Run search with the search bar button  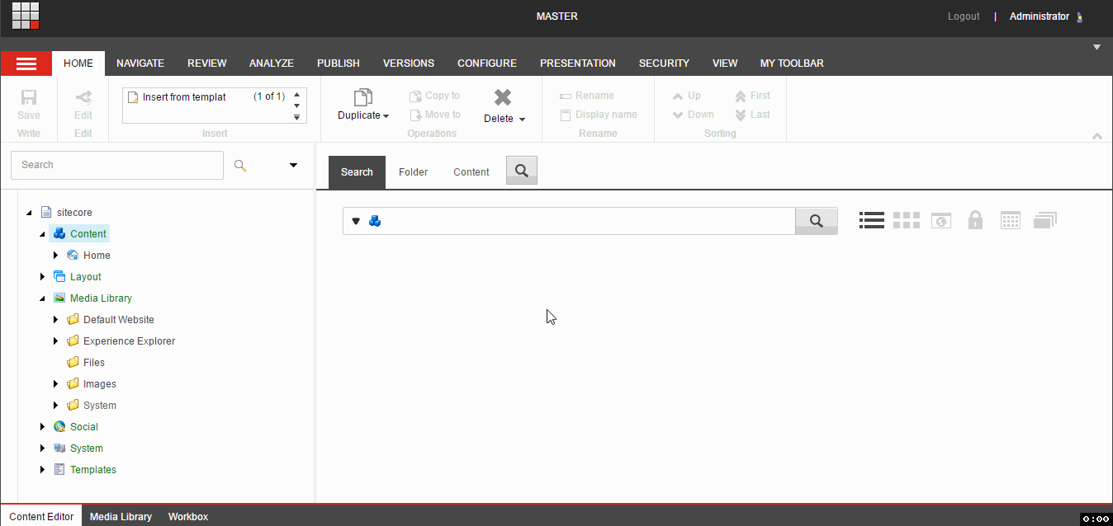[x=817, y=221]
